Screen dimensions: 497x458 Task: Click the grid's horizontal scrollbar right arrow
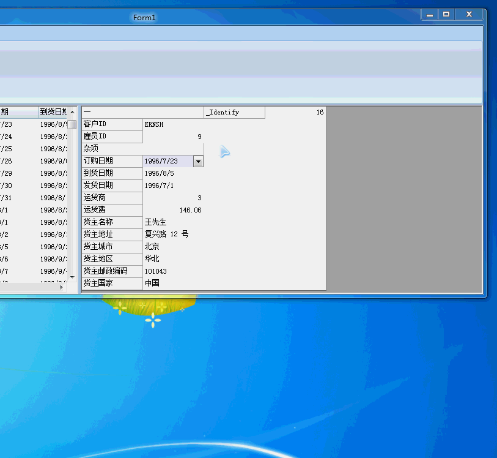pos(62,287)
